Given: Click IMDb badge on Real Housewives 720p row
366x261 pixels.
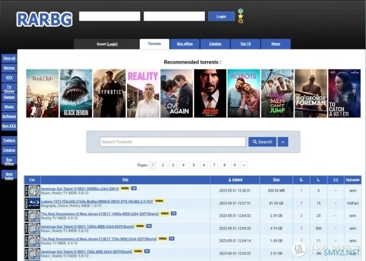Looking at the screenshot, I should (x=163, y=239).
